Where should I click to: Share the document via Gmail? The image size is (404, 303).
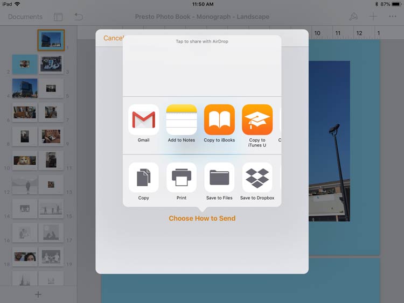click(x=143, y=119)
